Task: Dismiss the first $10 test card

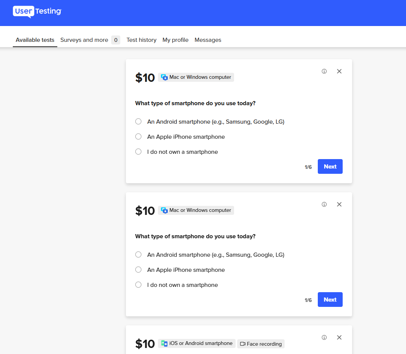Action: [339, 71]
